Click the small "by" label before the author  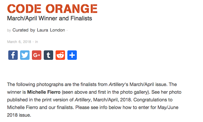(x=9, y=30)
